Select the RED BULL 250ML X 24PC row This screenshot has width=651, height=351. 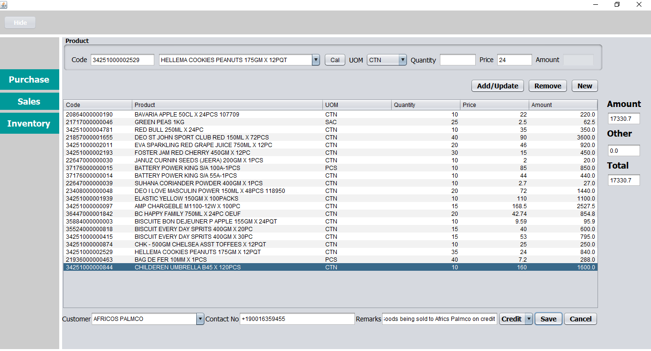point(331,130)
